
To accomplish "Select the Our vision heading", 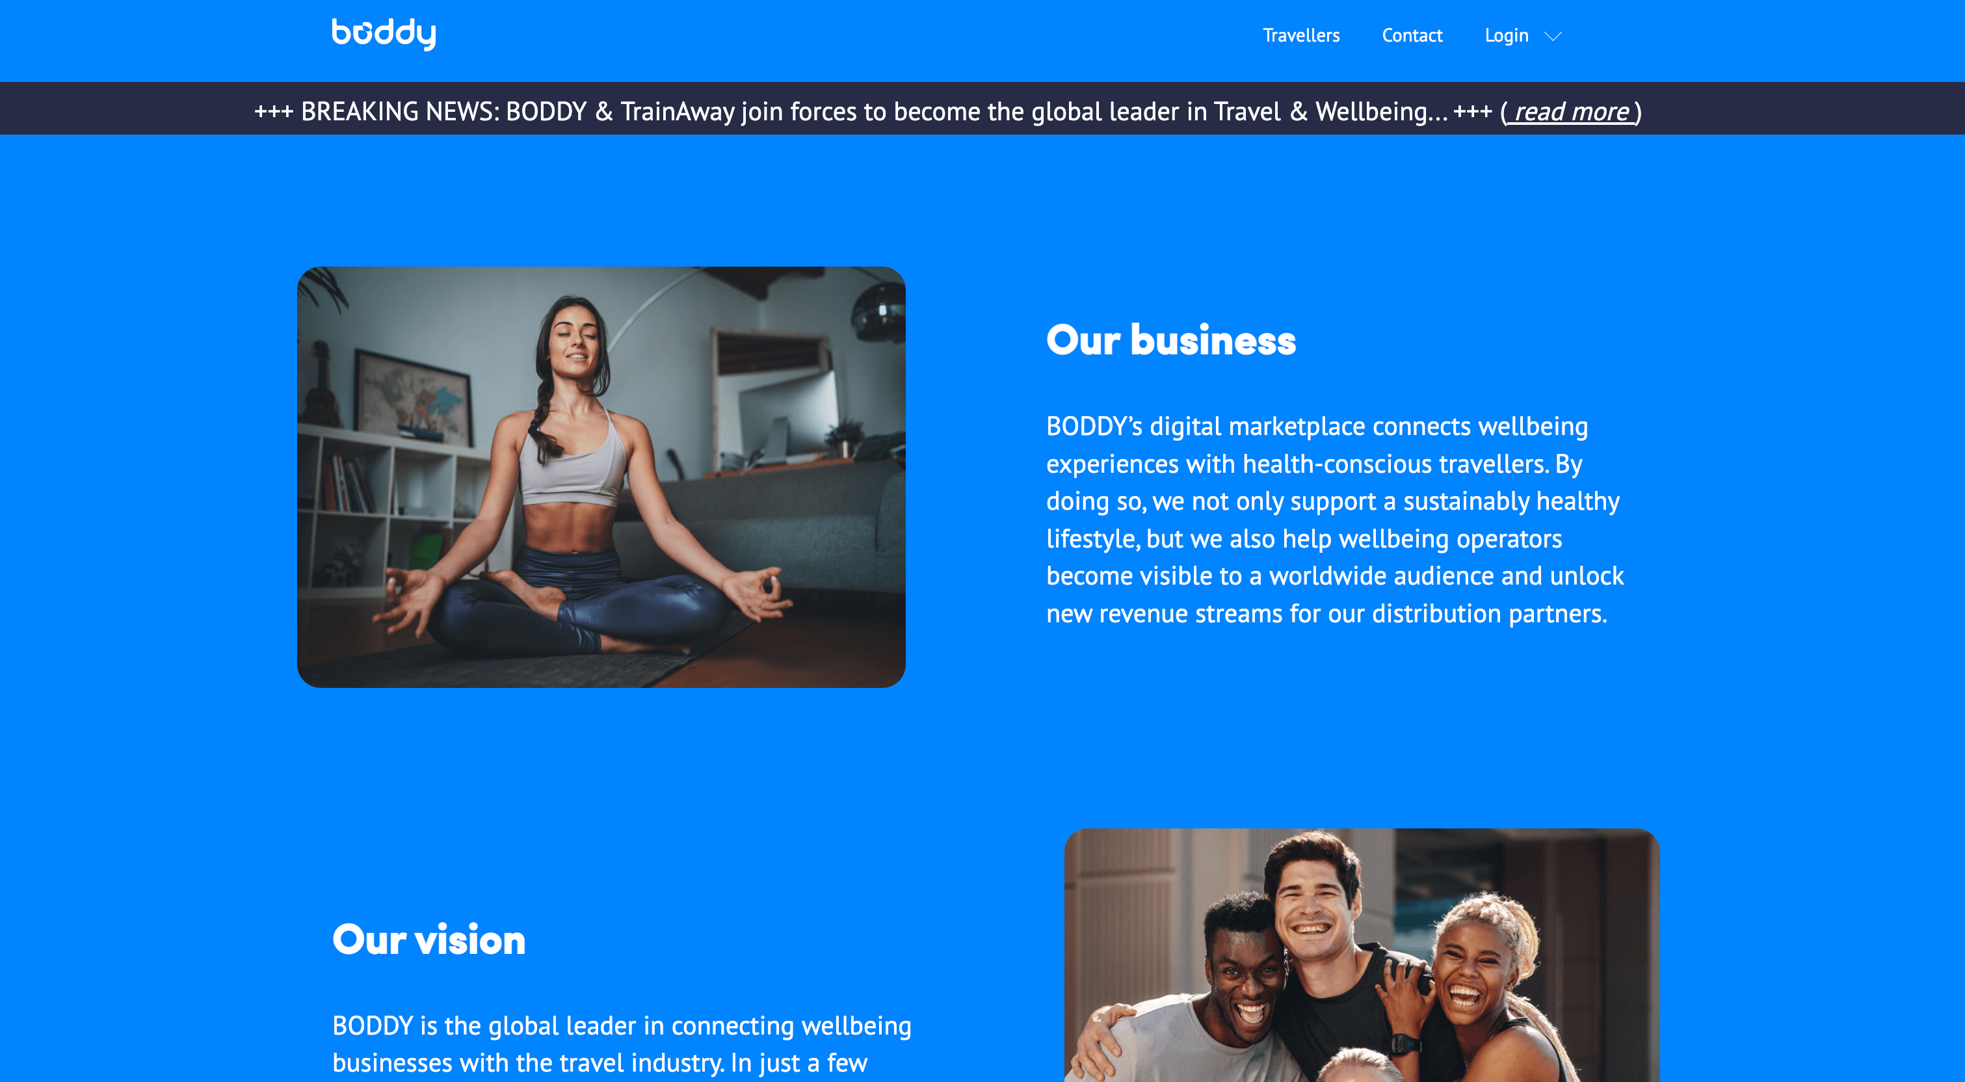I will tap(429, 940).
